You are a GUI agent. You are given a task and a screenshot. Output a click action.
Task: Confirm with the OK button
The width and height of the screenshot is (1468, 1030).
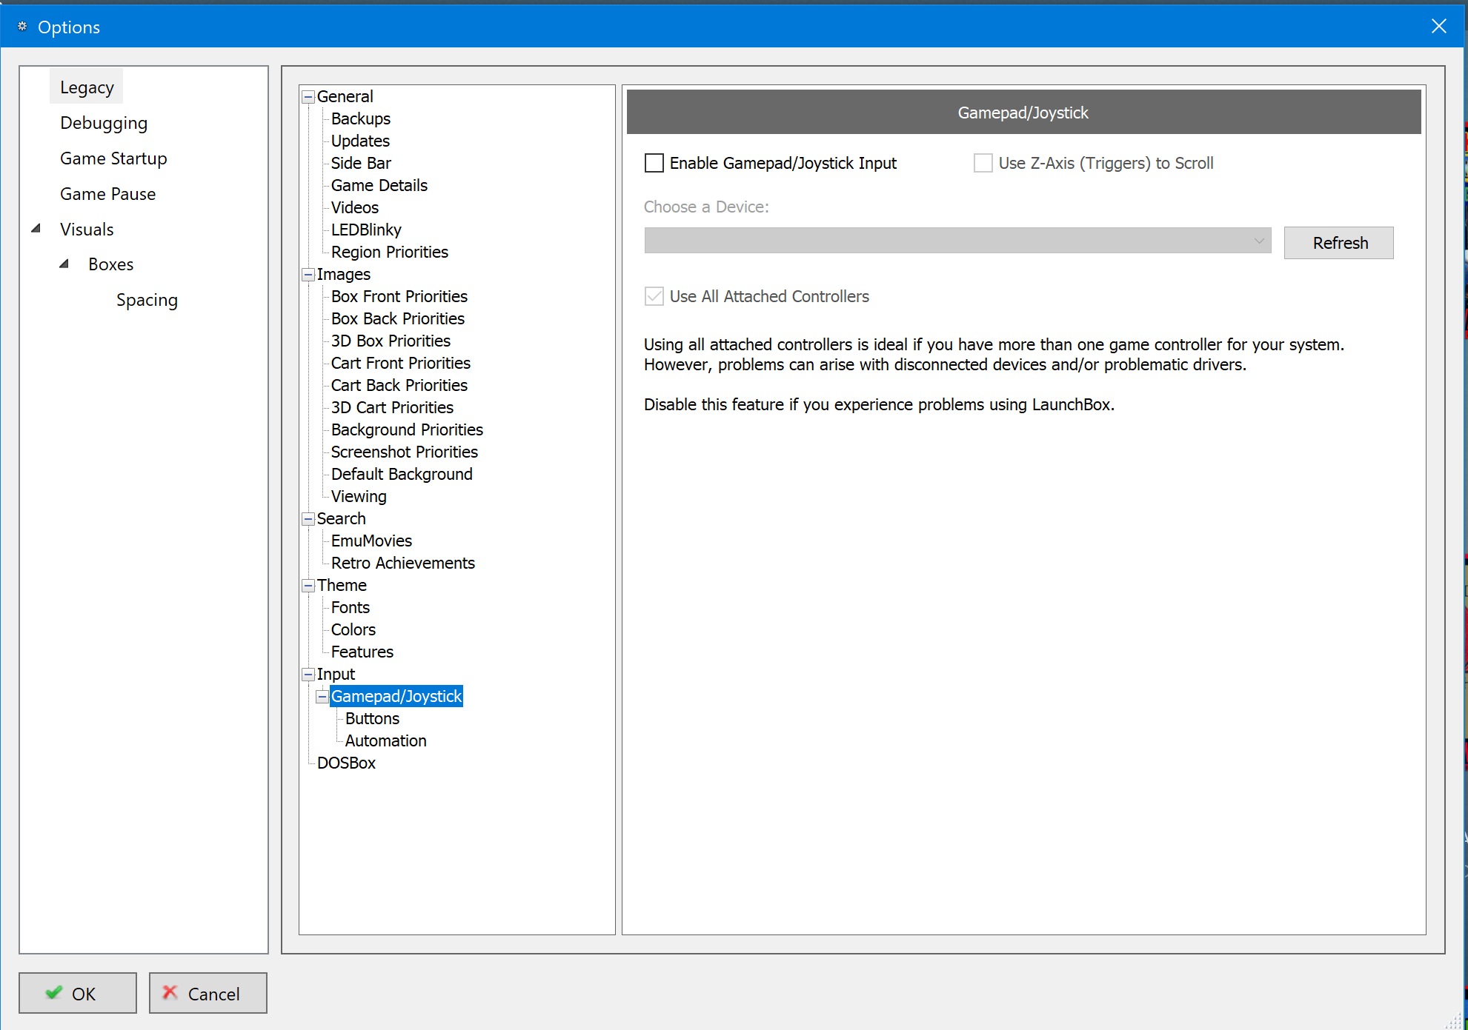click(x=78, y=993)
